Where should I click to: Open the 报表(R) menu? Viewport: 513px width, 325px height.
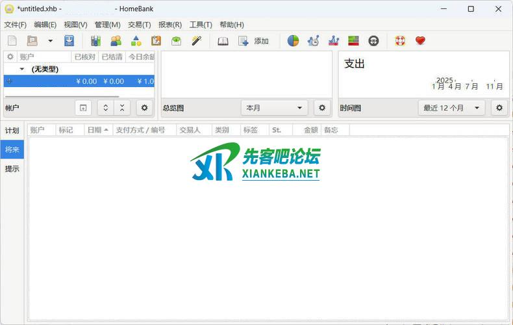(170, 25)
